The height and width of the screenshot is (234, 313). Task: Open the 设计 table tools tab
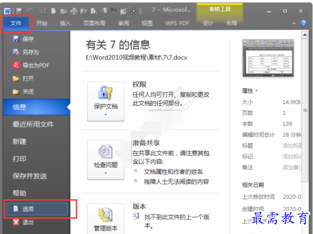point(208,23)
